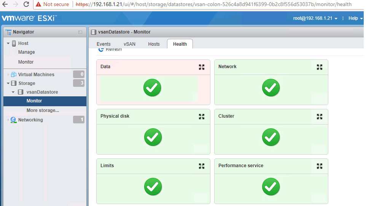Click the Refresh icon
This screenshot has width=366, height=206.
click(x=101, y=50)
